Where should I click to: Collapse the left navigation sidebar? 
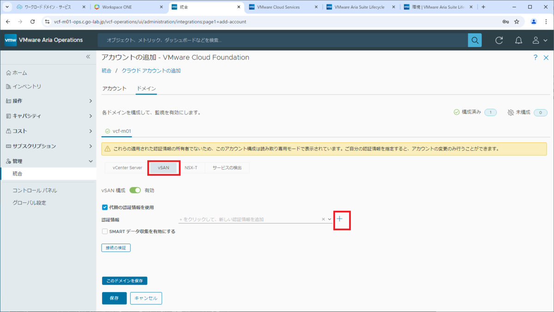pos(88,56)
